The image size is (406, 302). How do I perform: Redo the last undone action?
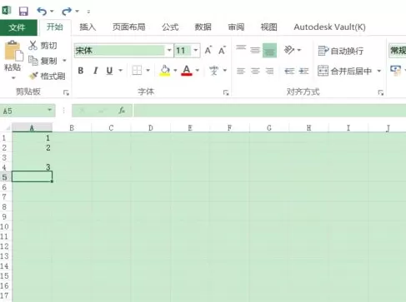[x=67, y=11]
